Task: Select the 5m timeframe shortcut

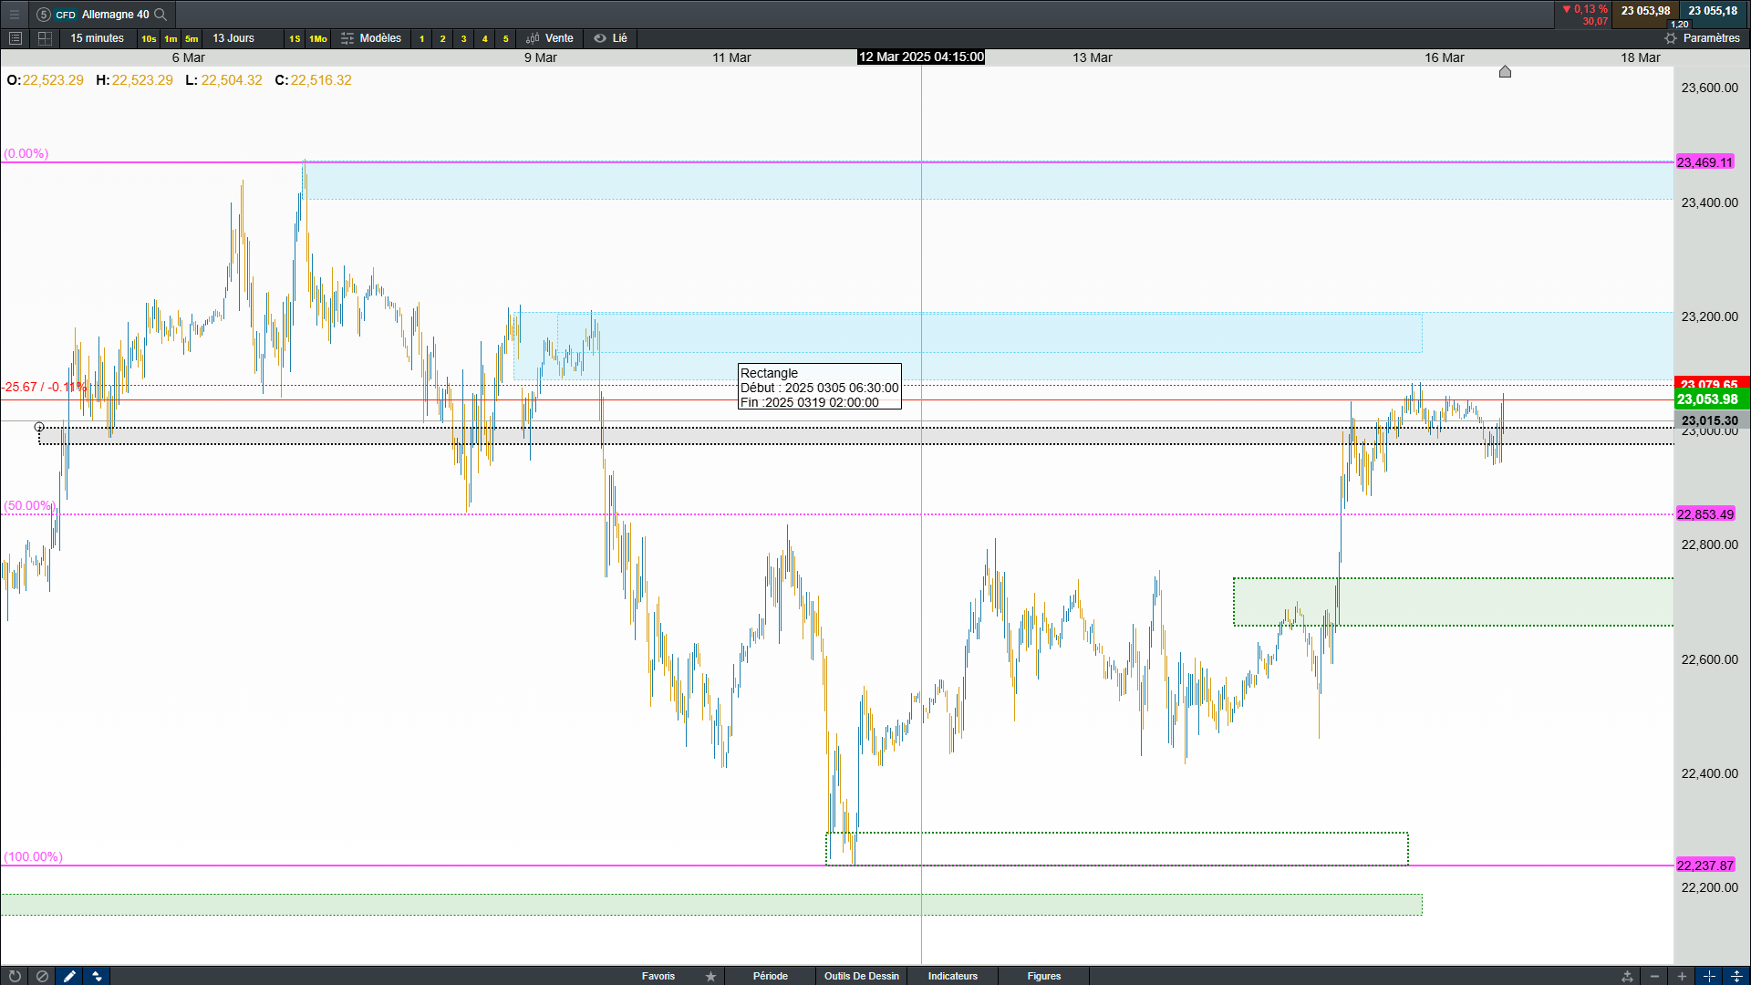Action: tap(192, 38)
